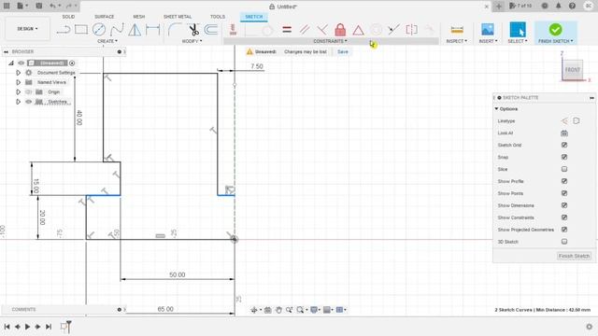Screen dimensions: 598x336
Task: Toggle the Show Constraints checkbox
Action: [564, 217]
